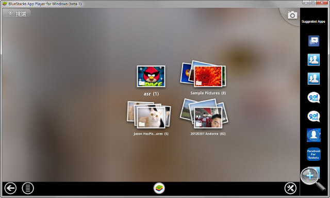Click the "Jason HsuPic..ures (5)" label
Screen dimensions: 330x198
[151, 134]
